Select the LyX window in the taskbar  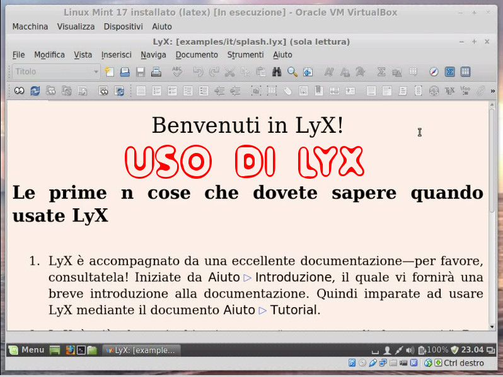pyautogui.click(x=142, y=350)
